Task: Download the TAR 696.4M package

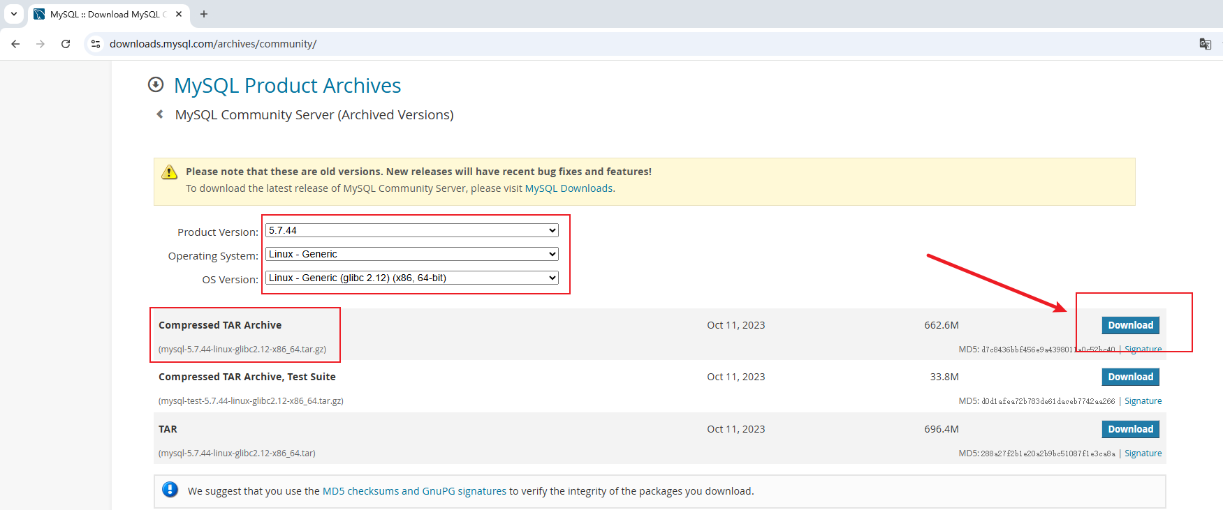Action: click(1130, 429)
